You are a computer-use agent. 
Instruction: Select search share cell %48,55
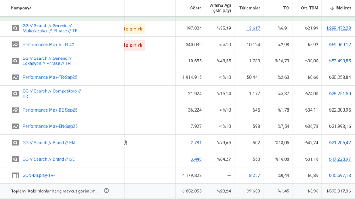pyautogui.click(x=224, y=61)
